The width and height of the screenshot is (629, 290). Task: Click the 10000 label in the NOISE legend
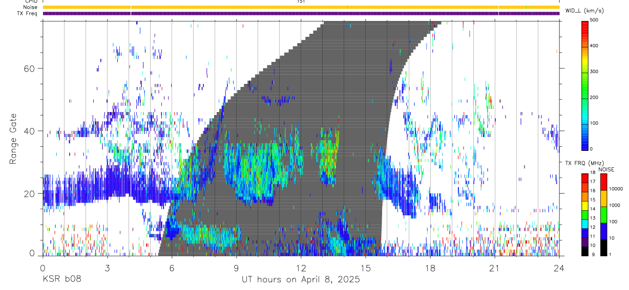coord(616,189)
